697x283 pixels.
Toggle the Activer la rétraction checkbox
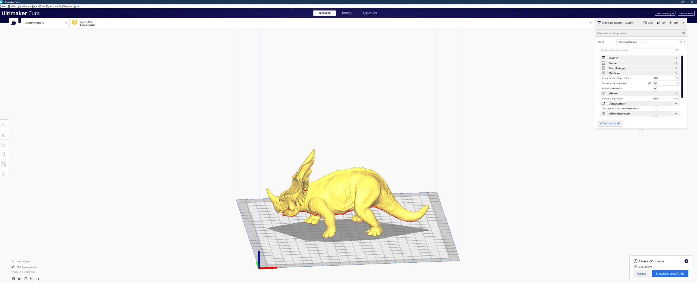coord(655,88)
